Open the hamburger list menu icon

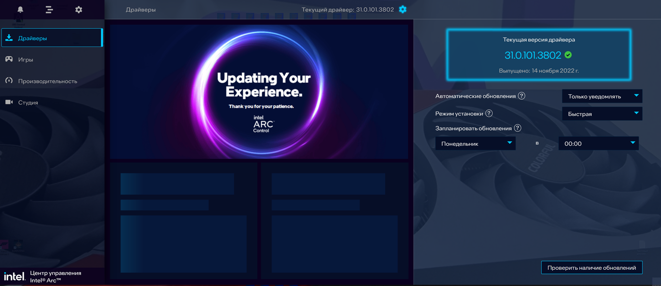(49, 10)
